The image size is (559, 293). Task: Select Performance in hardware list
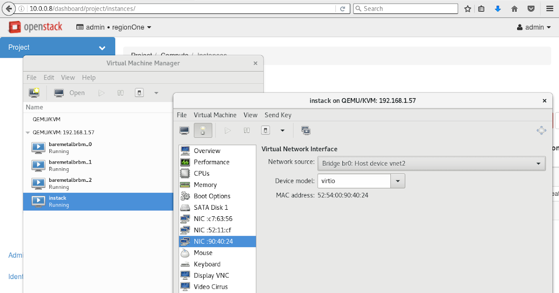218,162
